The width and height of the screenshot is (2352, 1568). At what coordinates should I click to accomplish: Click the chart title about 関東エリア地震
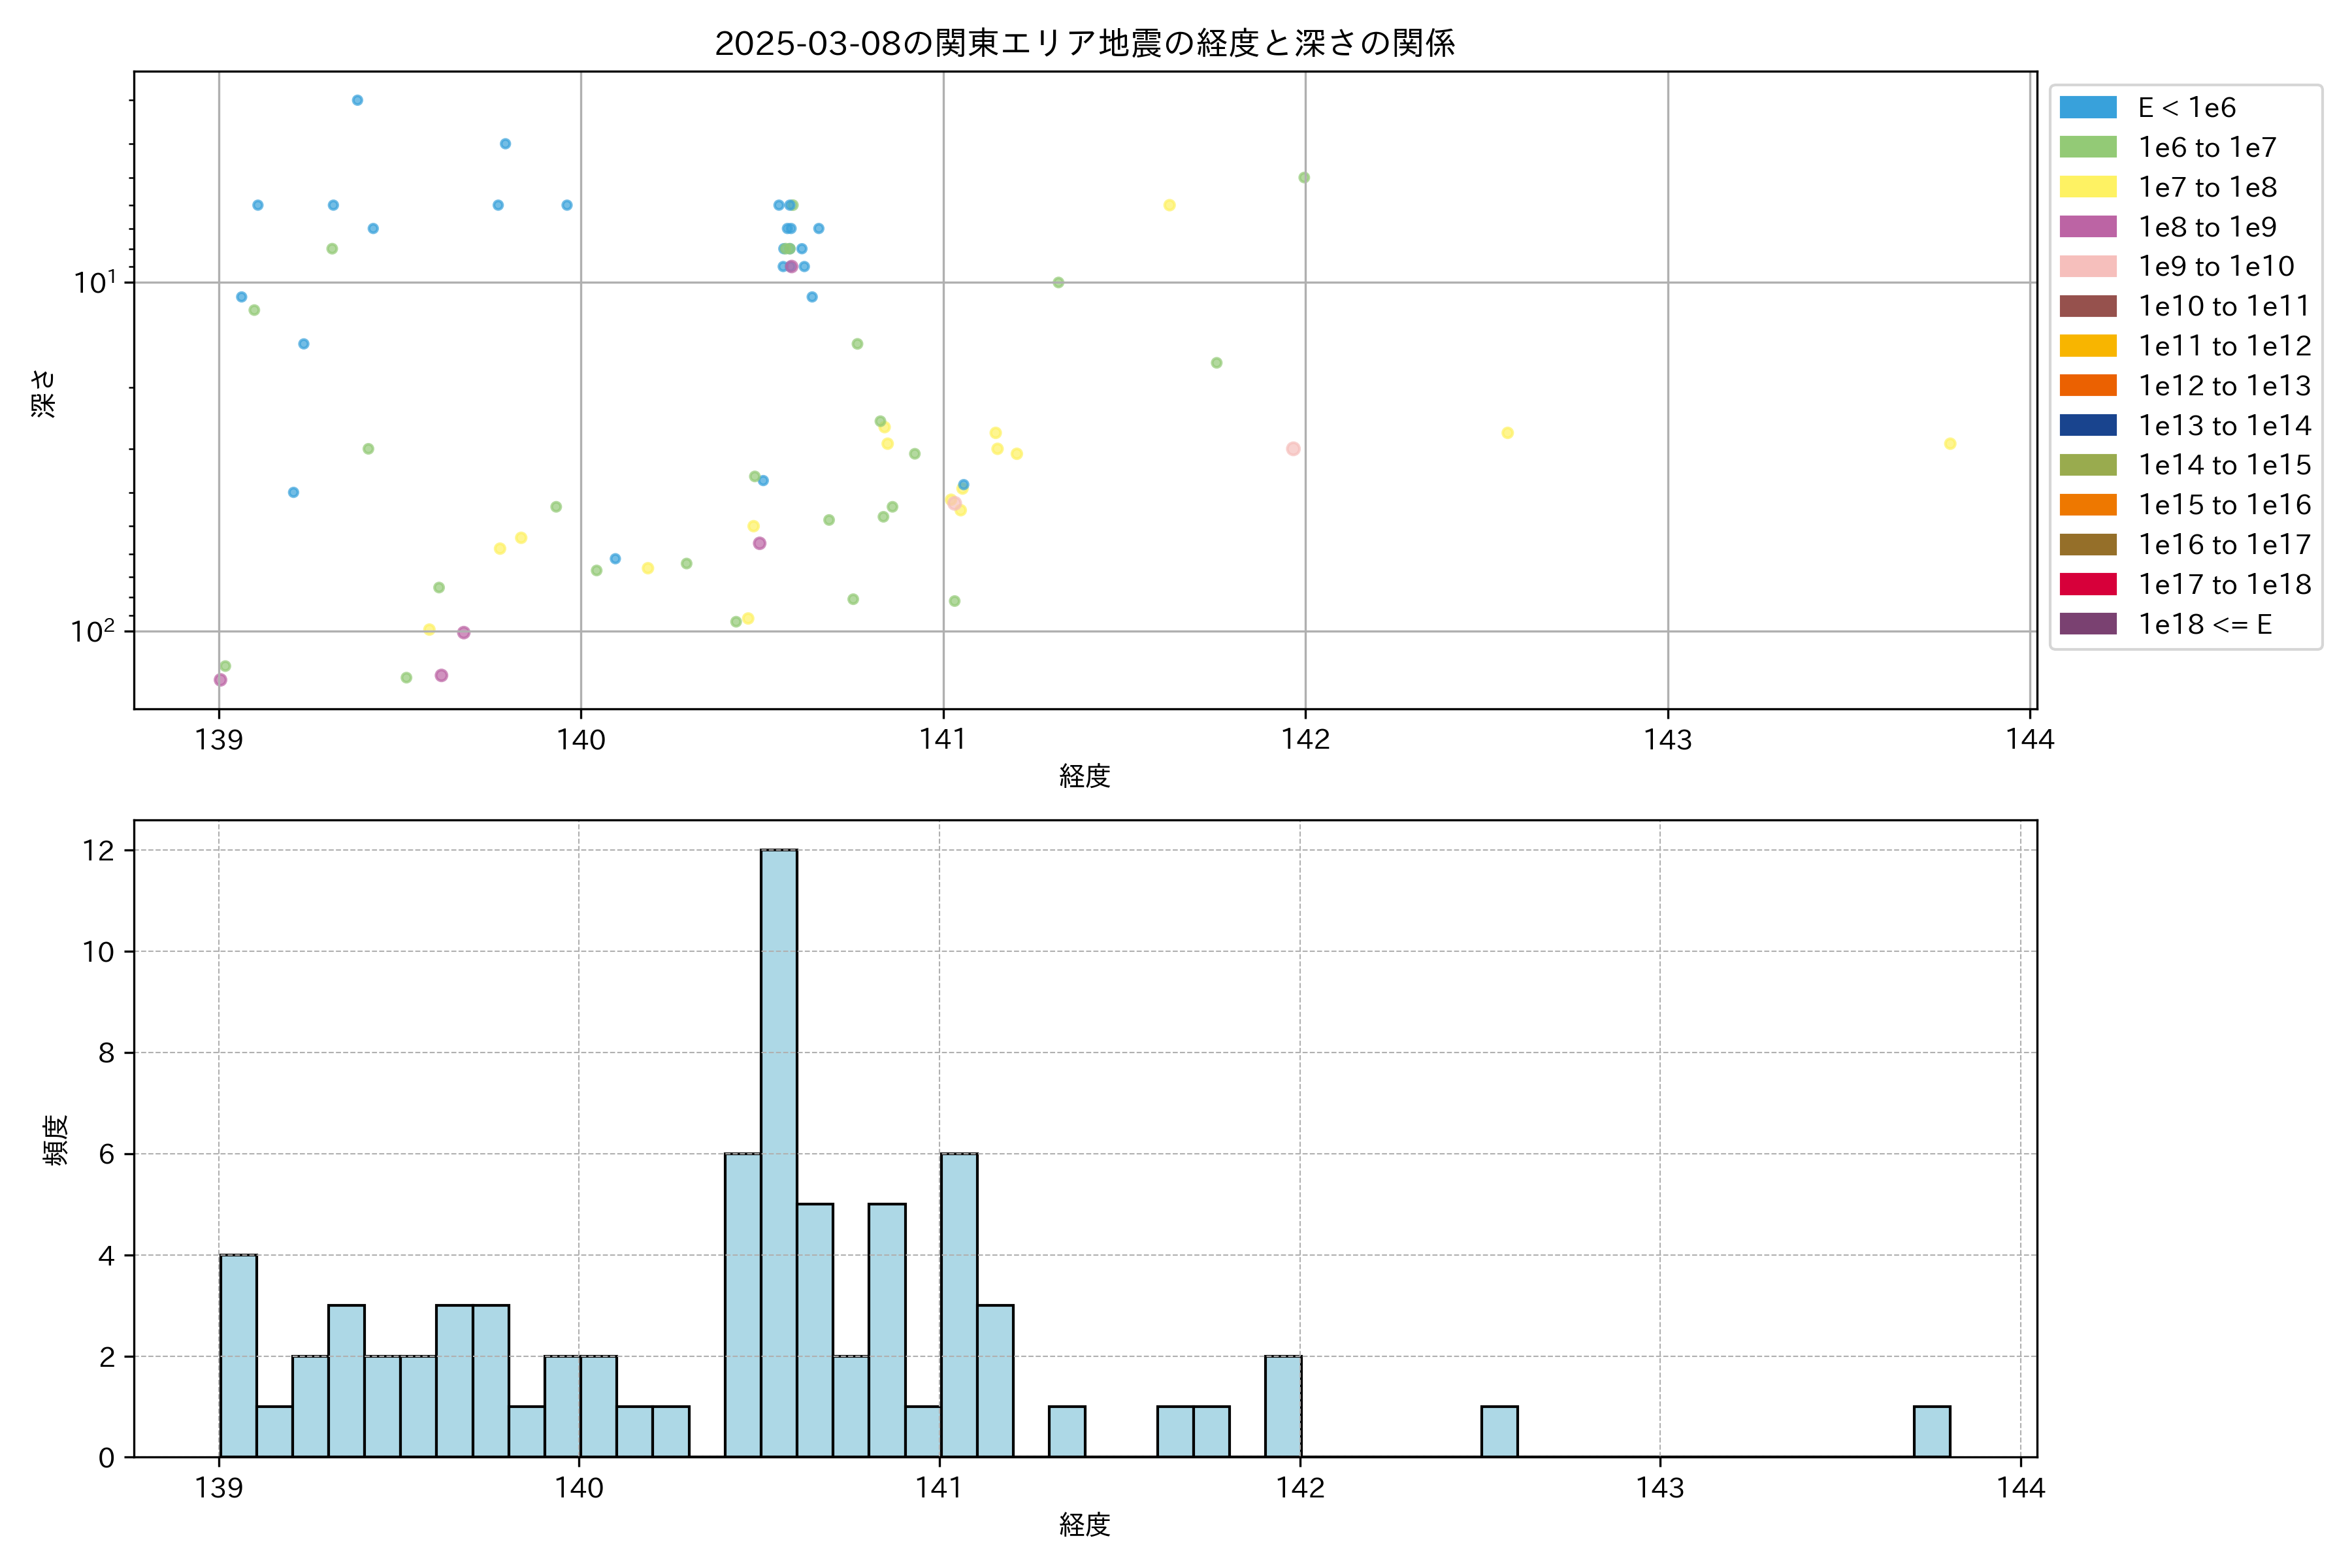[1085, 43]
